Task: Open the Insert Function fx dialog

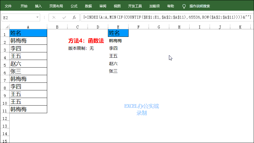Action: pyautogui.click(x=74, y=17)
